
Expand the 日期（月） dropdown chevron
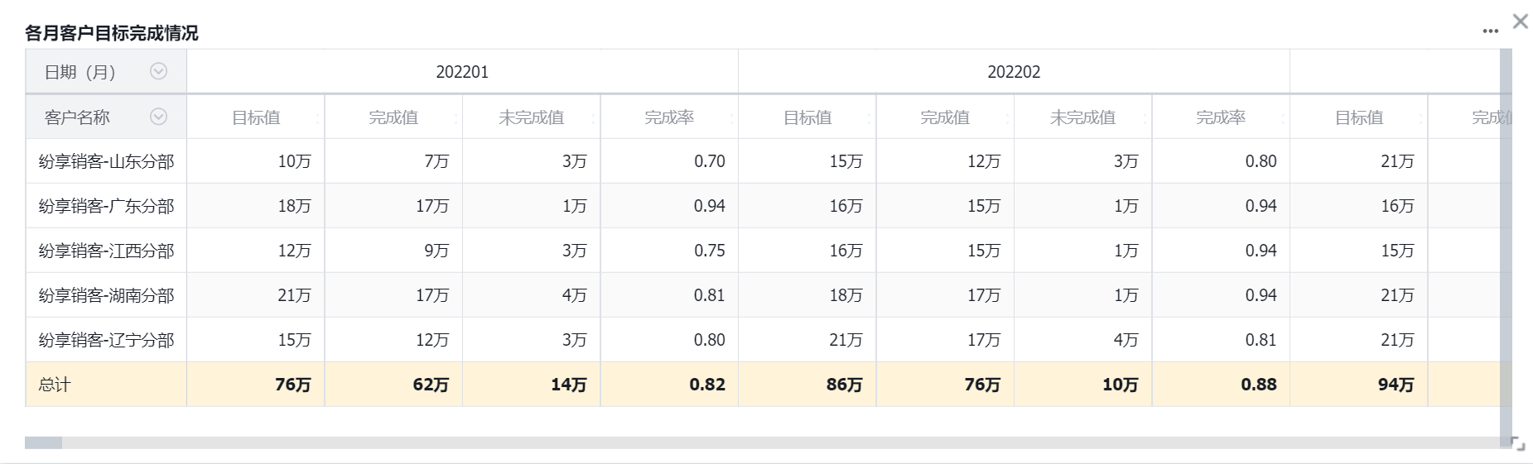158,72
